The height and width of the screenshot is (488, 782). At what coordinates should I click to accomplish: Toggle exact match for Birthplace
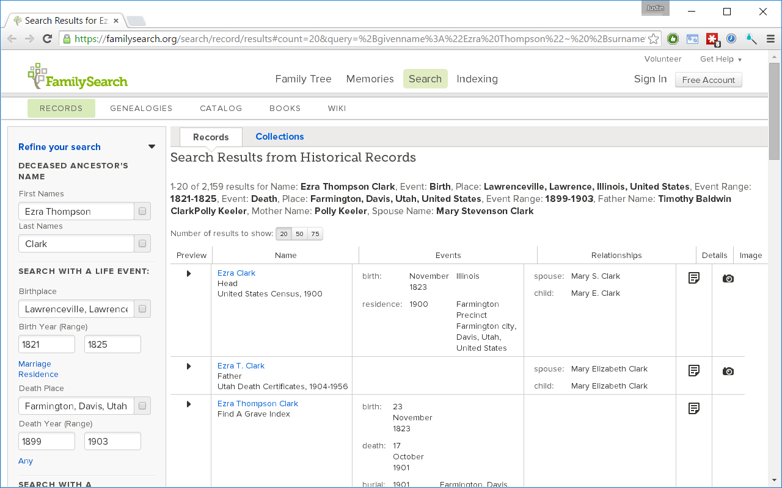click(142, 309)
